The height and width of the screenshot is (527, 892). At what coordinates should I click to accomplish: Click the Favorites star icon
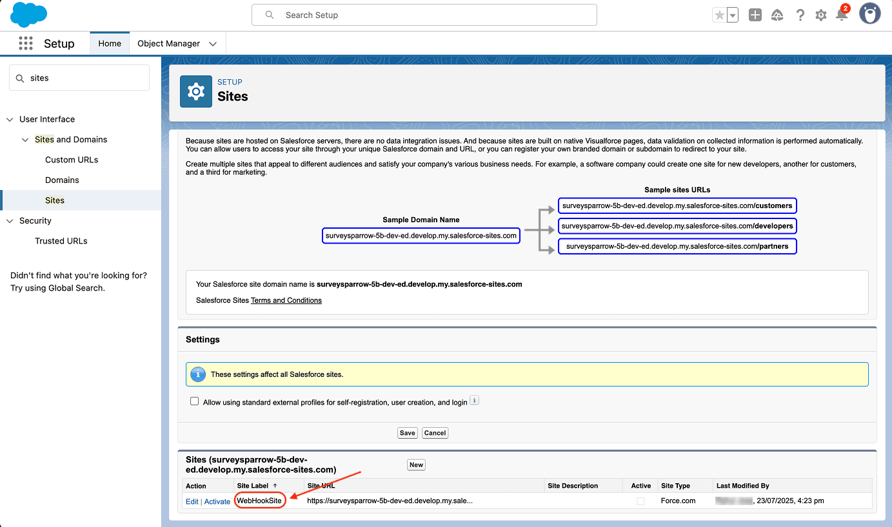(719, 15)
